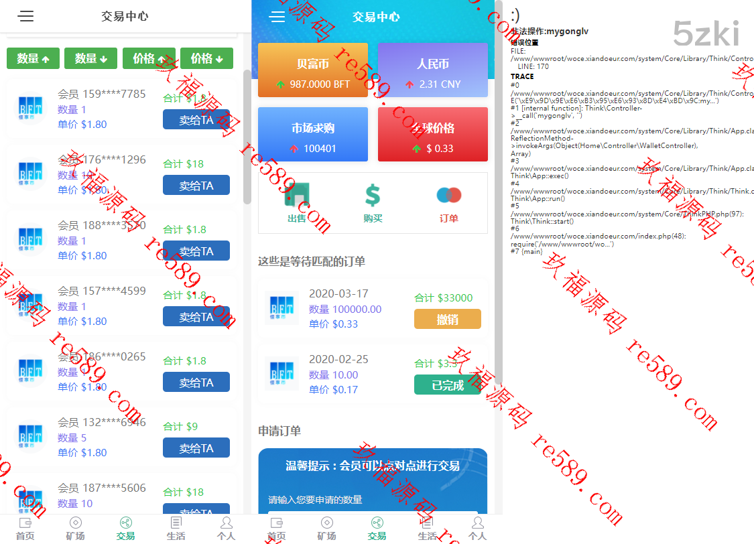
Task: Go to 个人 tab in left panel
Action: tap(226, 529)
